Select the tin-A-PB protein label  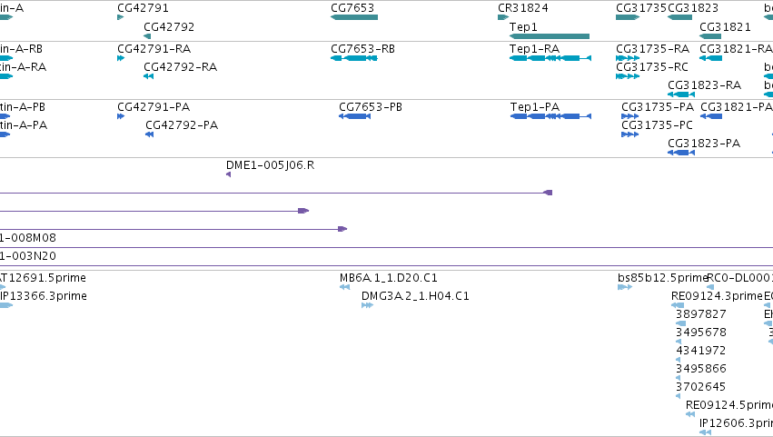tap(23, 107)
